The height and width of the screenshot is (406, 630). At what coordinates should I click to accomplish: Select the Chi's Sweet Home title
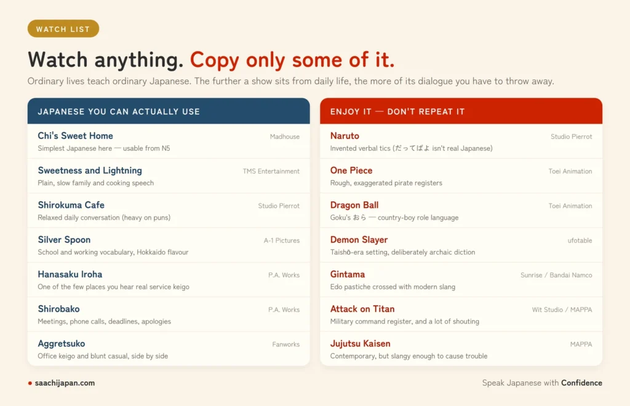[75, 136]
